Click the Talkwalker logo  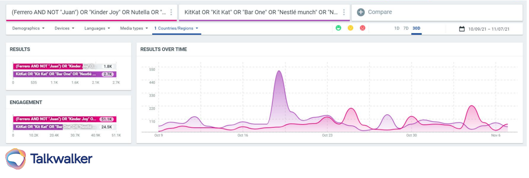point(49,159)
